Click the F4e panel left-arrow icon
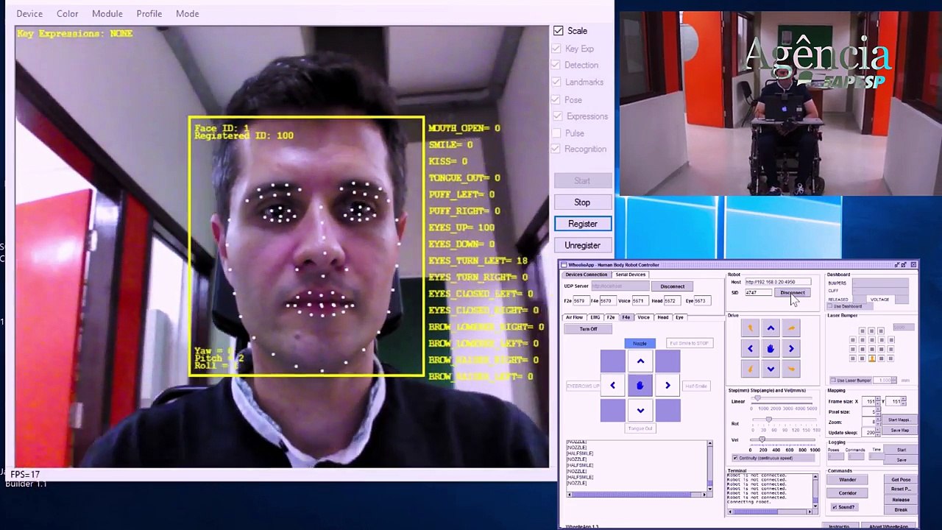This screenshot has width=942, height=530. click(x=612, y=385)
